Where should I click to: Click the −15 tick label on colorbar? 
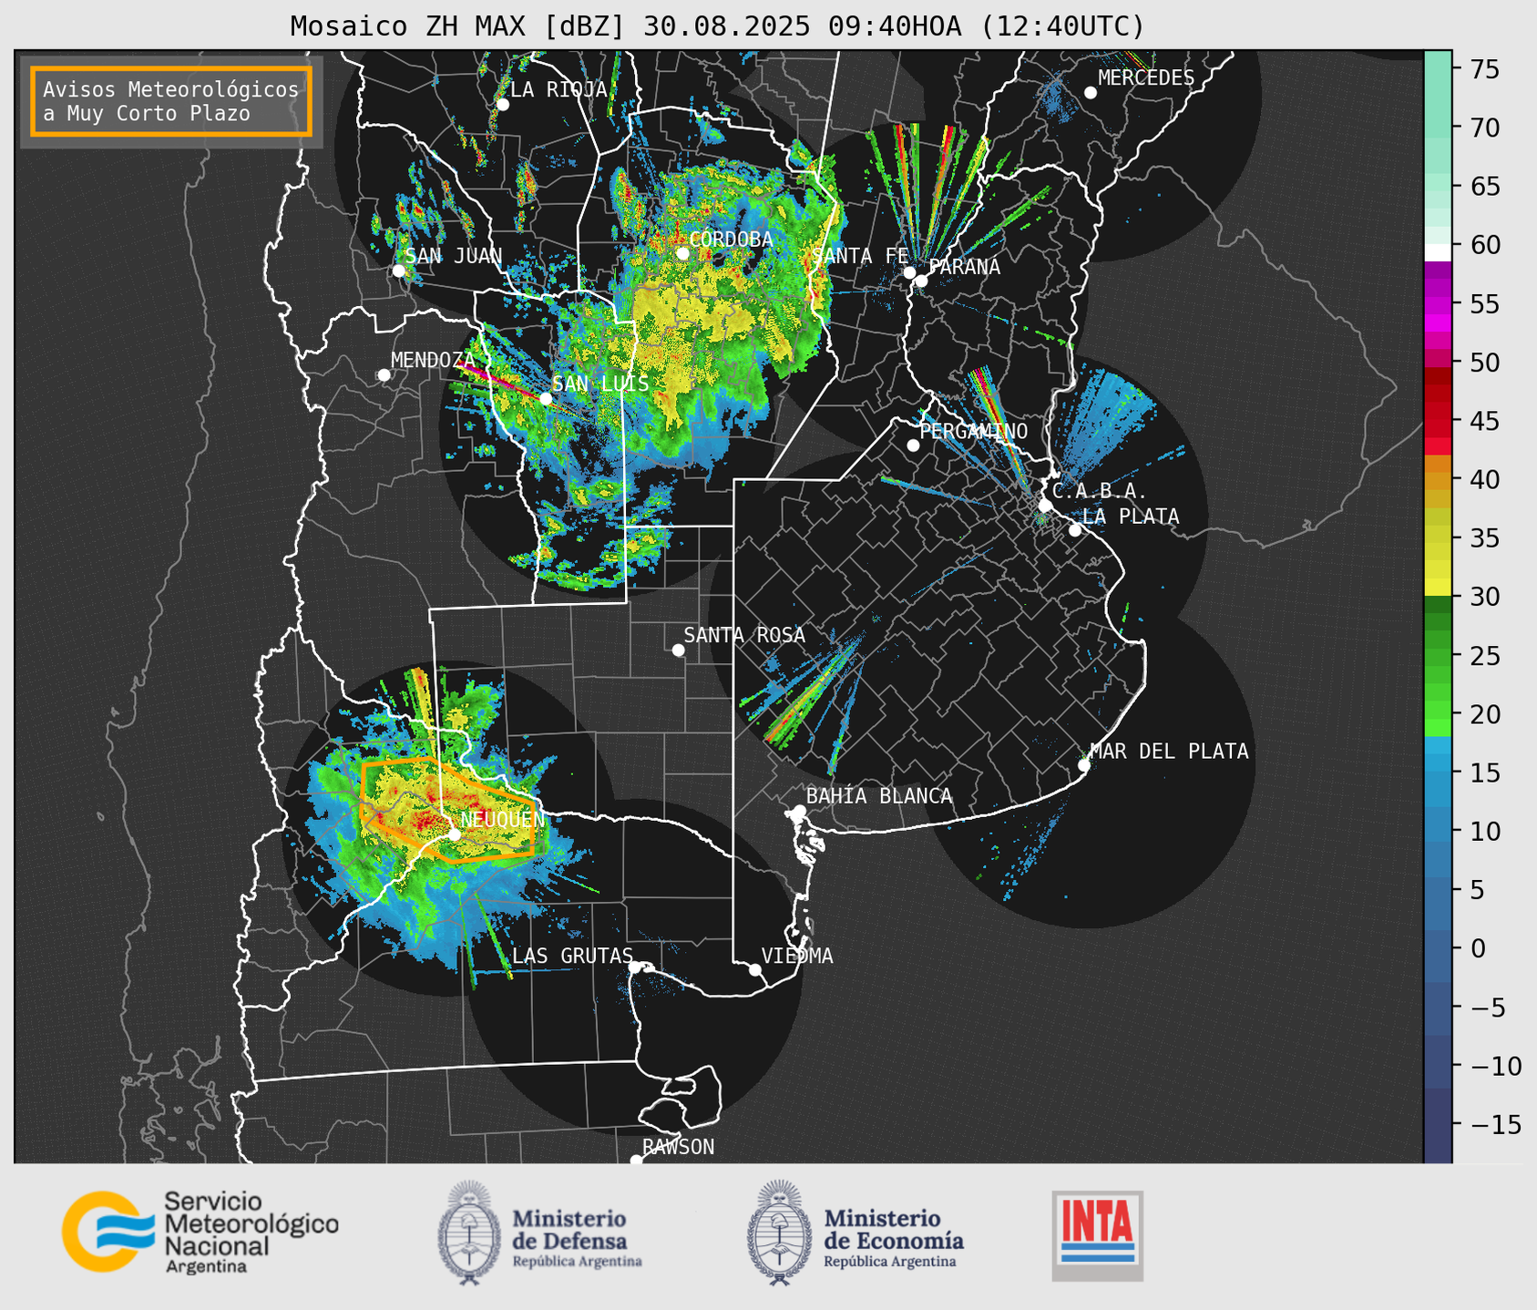click(x=1495, y=1124)
